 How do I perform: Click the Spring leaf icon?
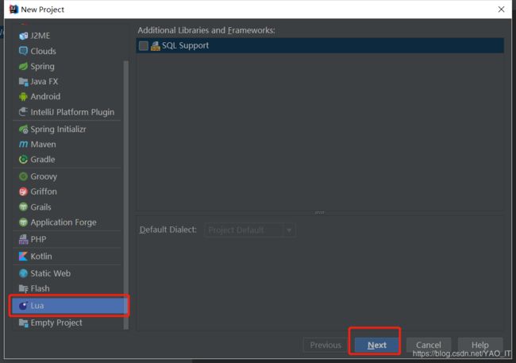tap(23, 66)
